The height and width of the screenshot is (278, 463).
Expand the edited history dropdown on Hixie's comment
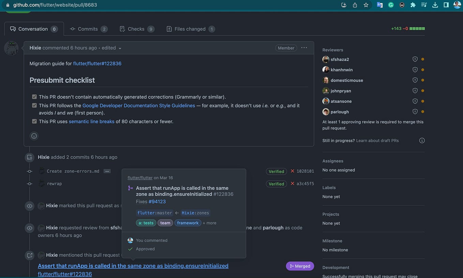point(120,48)
